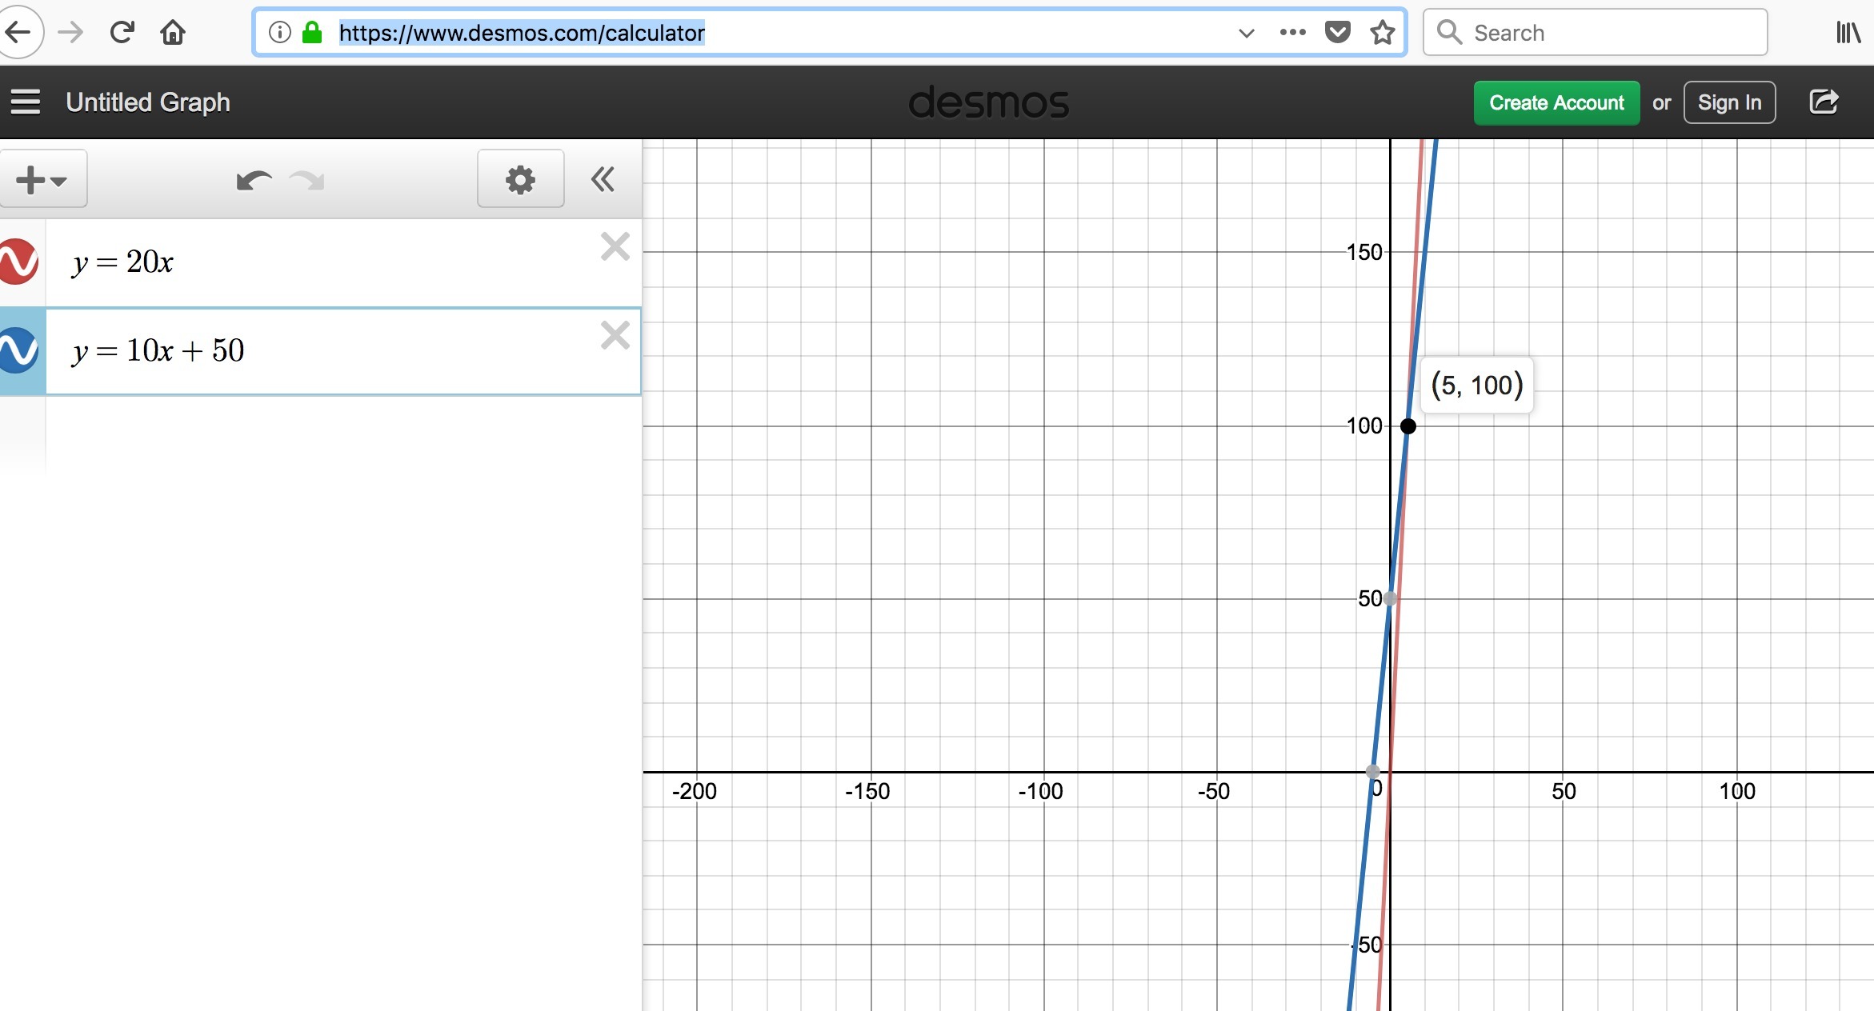Image resolution: width=1874 pixels, height=1011 pixels.
Task: Open the Desmos hamburger menu
Action: point(26,102)
